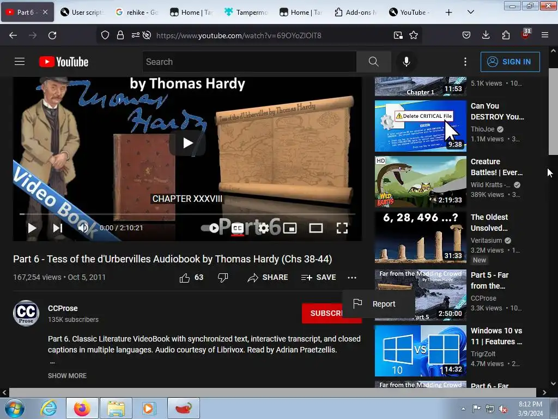The width and height of the screenshot is (558, 419).
Task: Click the SIGN IN button
Action: pyautogui.click(x=510, y=62)
